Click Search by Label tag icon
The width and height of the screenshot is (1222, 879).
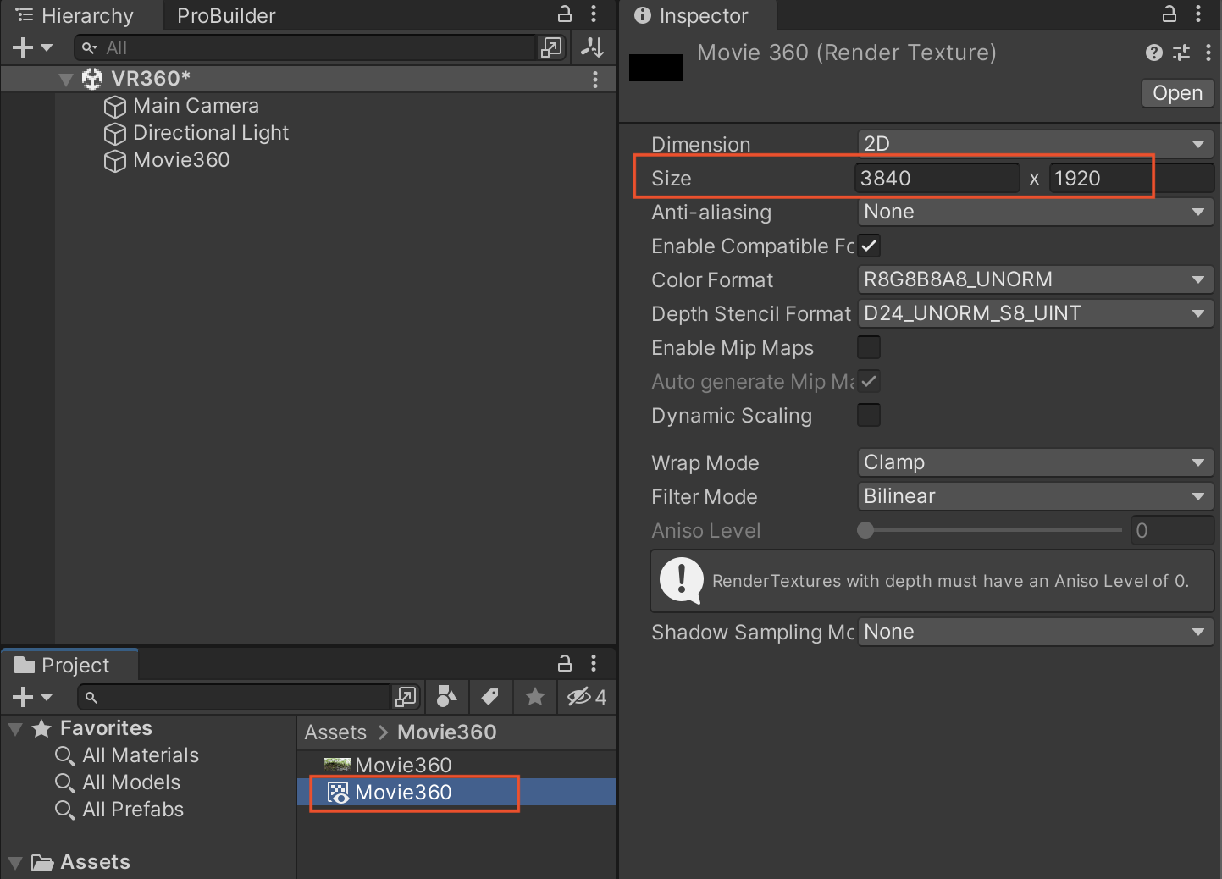[x=490, y=697]
